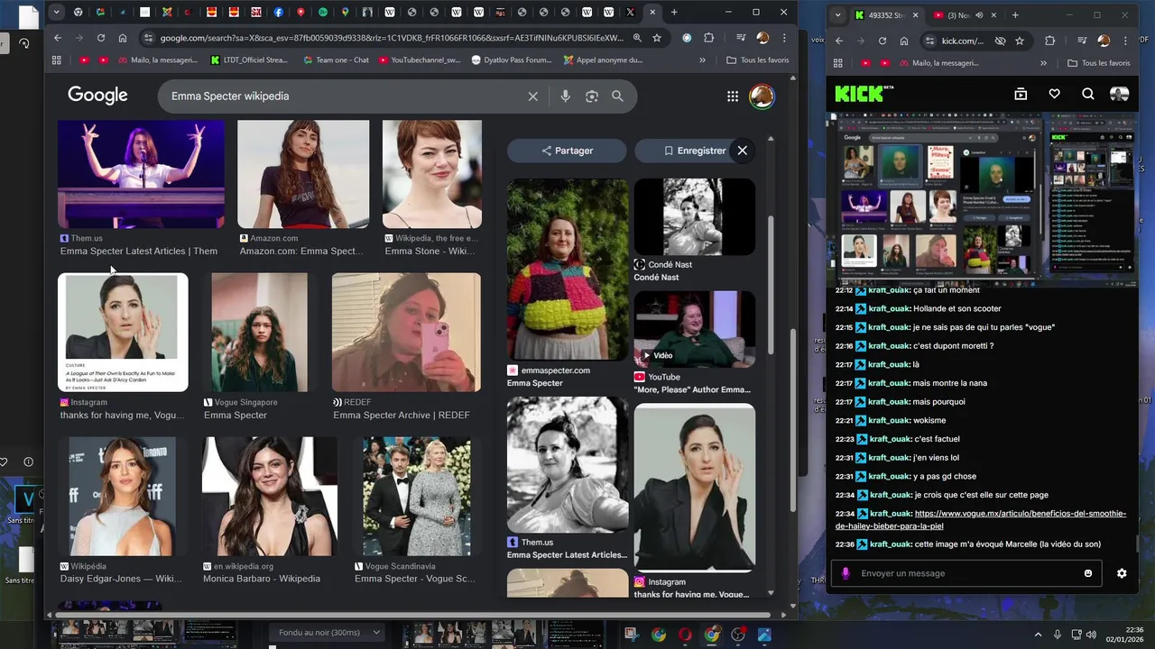1155x649 pixels.
Task: Open the Chrome three-dot menu in Google window
Action: (784, 38)
